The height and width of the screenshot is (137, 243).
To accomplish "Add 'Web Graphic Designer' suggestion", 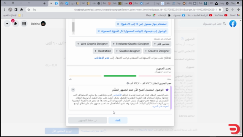I will pyautogui.click(x=92, y=44).
